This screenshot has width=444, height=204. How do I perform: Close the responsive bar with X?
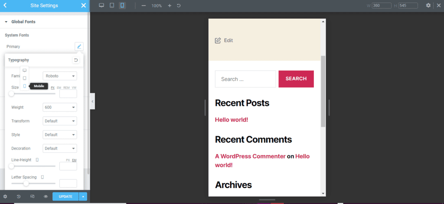(x=439, y=5)
